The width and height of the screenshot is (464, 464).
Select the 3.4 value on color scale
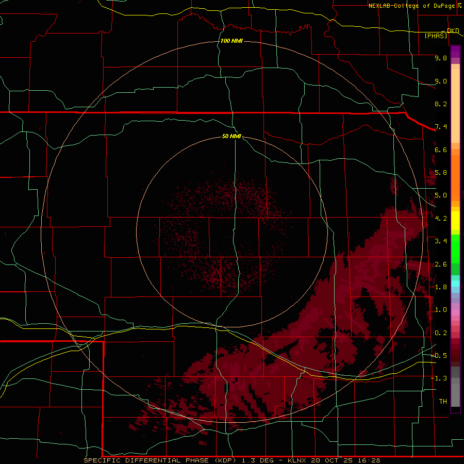pyautogui.click(x=441, y=241)
